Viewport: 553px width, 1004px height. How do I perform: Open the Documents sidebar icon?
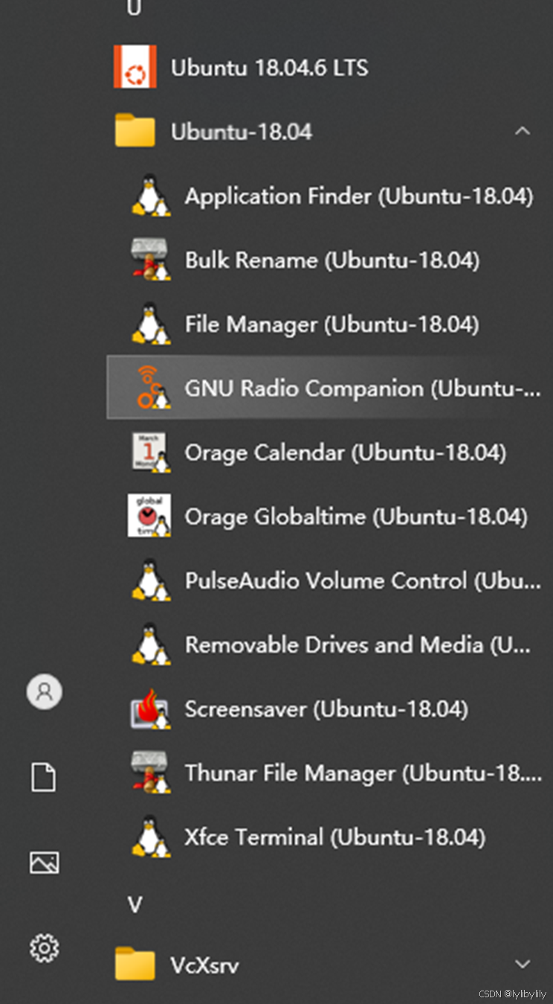pos(44,777)
